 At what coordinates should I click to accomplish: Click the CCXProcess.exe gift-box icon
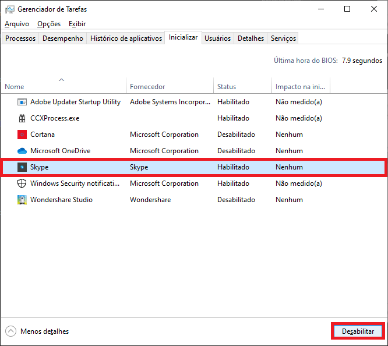[22, 118]
